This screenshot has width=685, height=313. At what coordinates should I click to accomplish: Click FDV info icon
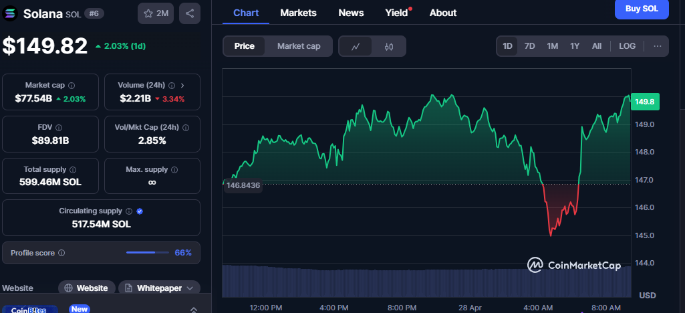click(59, 128)
